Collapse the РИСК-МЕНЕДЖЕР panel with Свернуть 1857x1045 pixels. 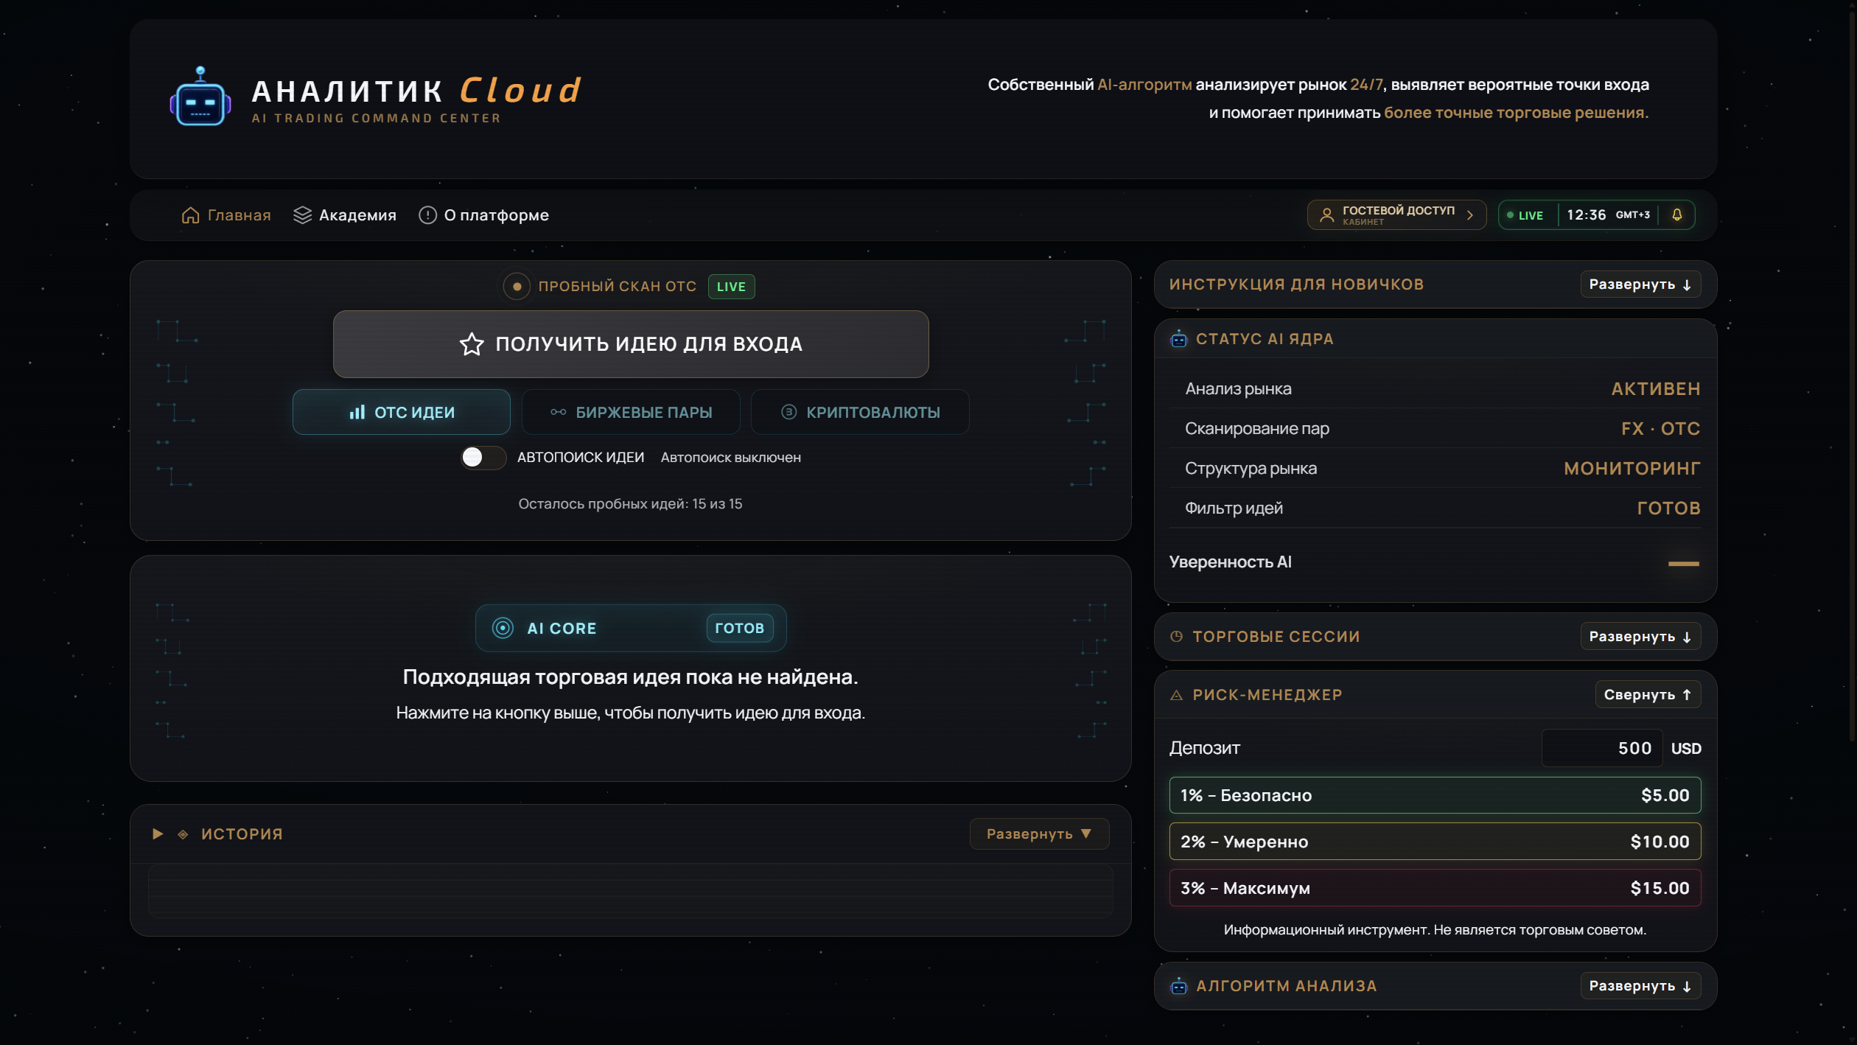click(1648, 695)
